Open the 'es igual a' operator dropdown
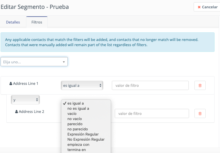 pos(82,85)
